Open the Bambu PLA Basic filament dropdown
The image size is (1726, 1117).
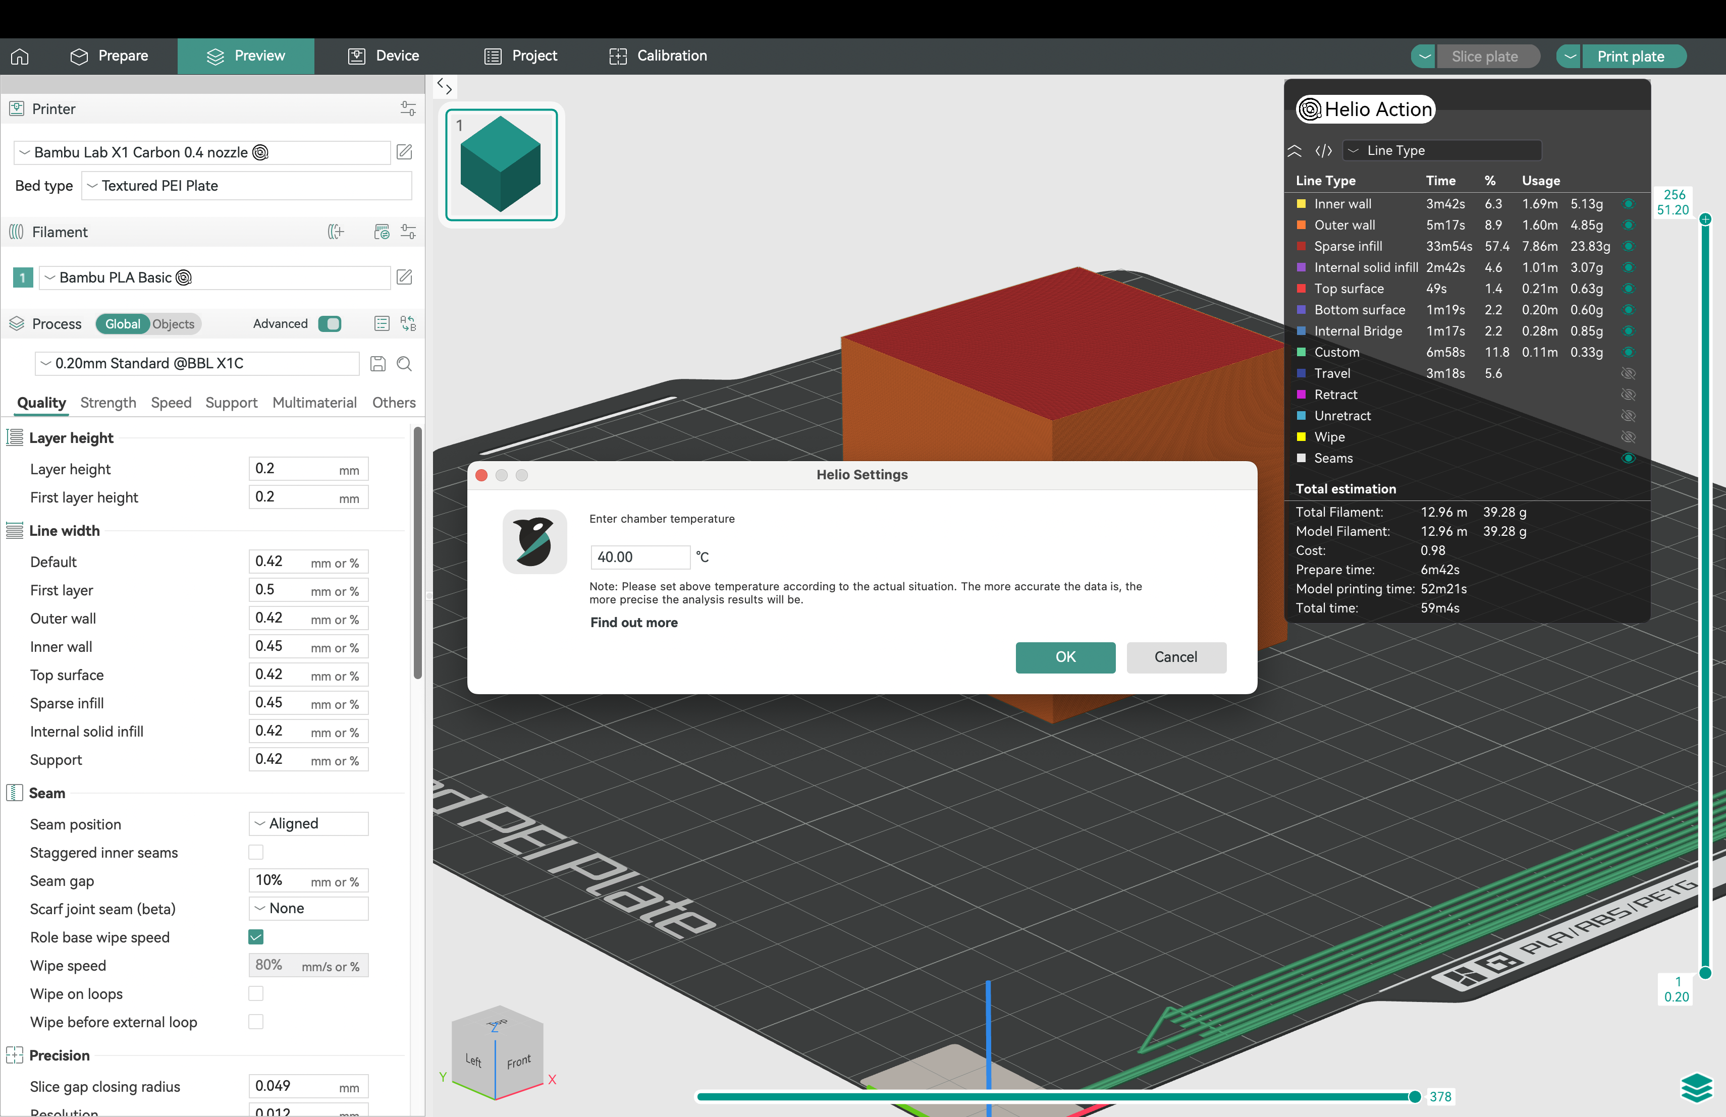pyautogui.click(x=214, y=277)
